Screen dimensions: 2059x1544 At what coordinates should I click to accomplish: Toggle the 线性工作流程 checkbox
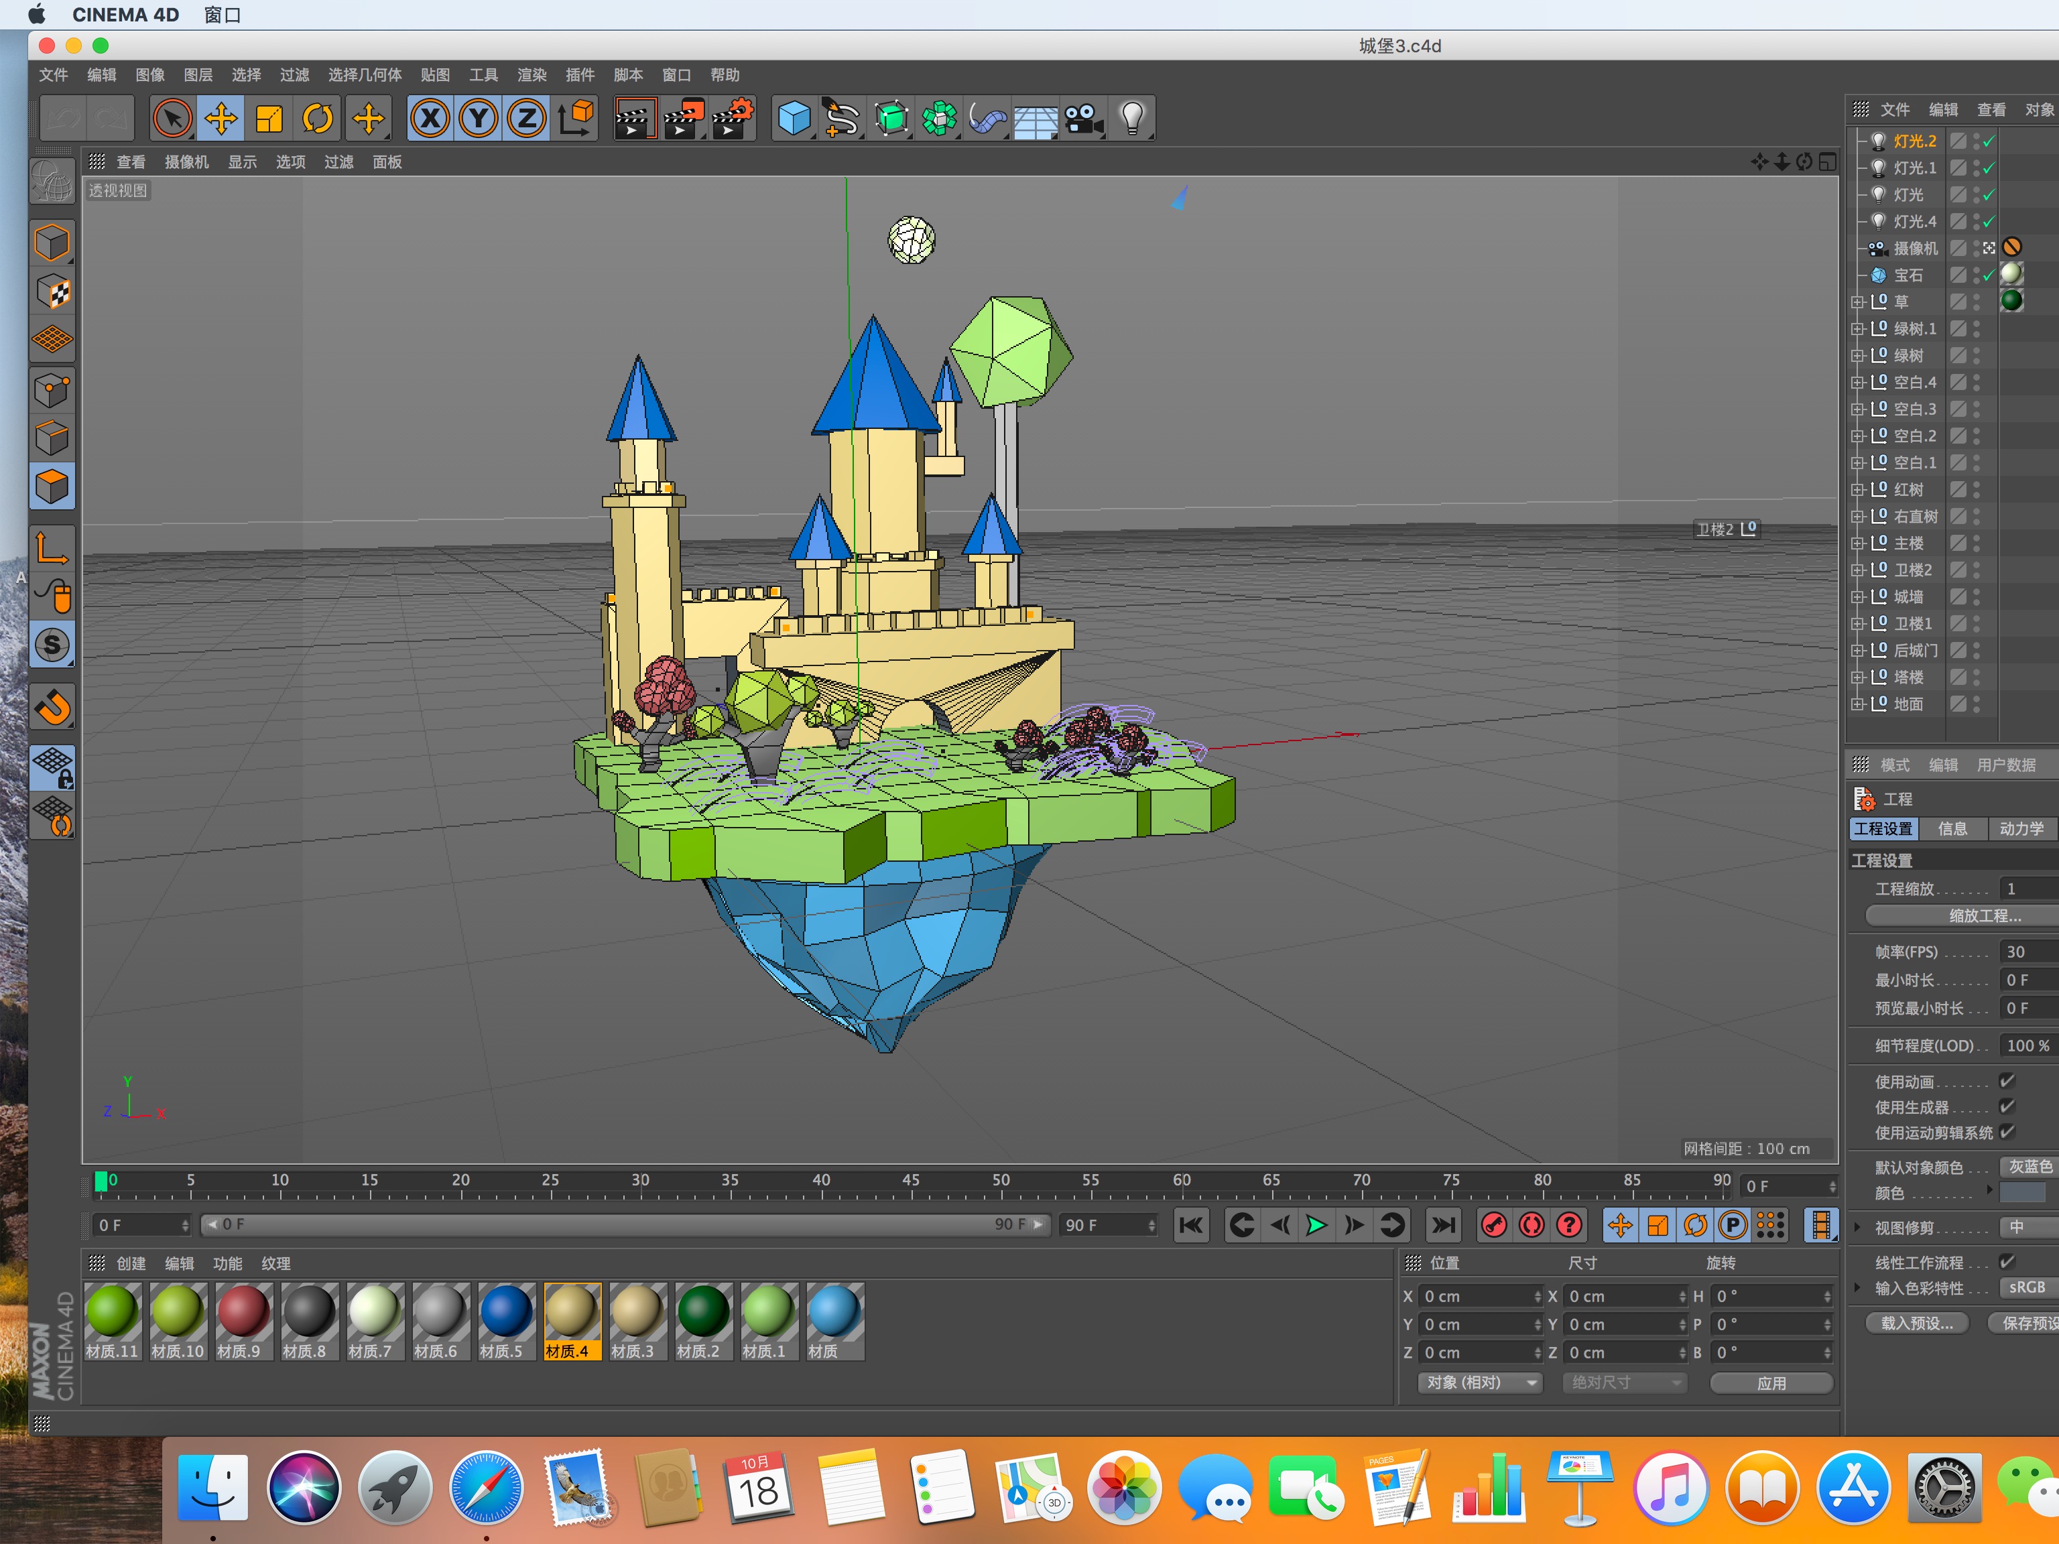pos(2007,1261)
